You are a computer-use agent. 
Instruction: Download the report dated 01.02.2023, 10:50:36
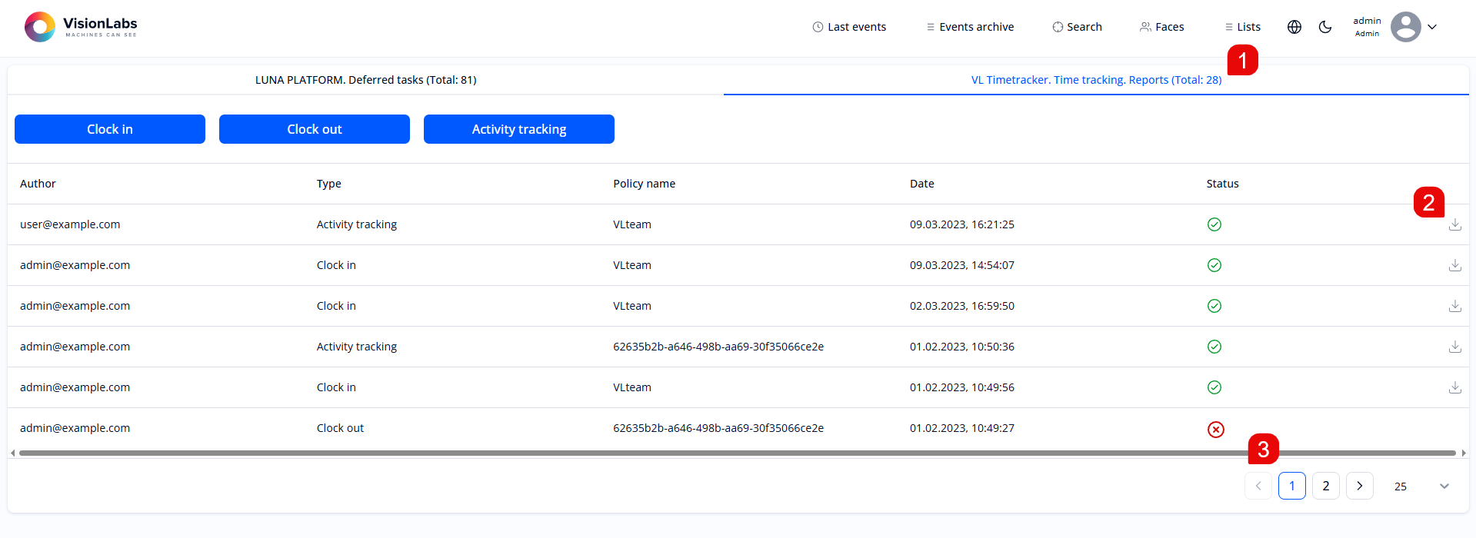1454,347
